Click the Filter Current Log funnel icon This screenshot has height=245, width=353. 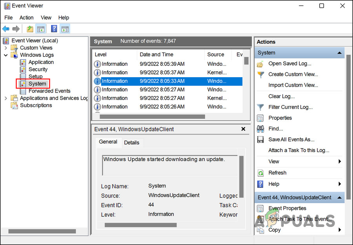pos(260,107)
